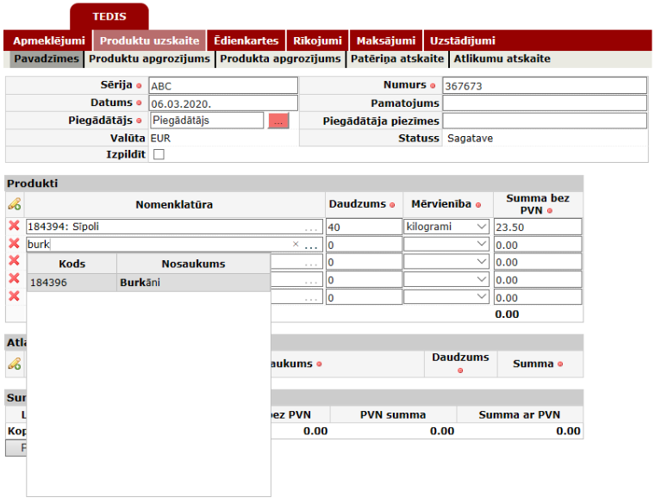The width and height of the screenshot is (655, 504).
Task: Open Mērvienība dropdown in burk row
Action: (446, 244)
